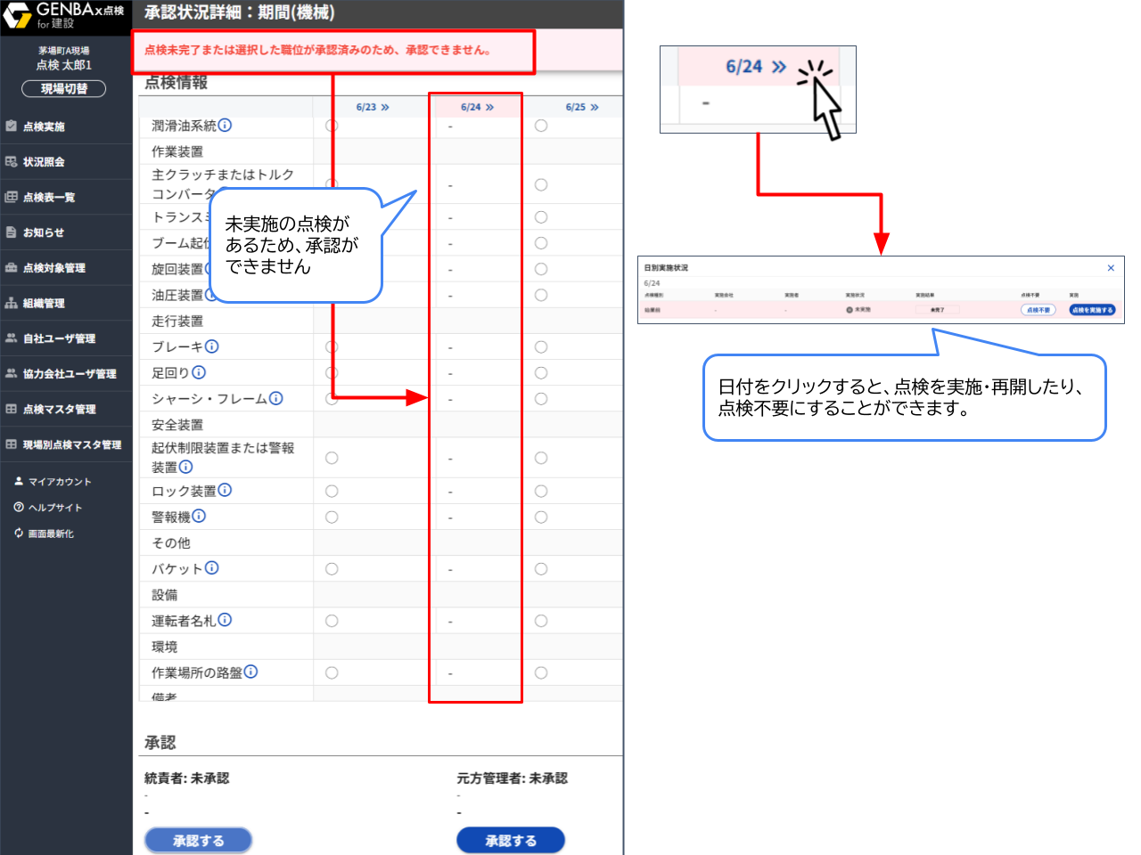Image resolution: width=1141 pixels, height=855 pixels.
Task: Open the 運転者名札 info icon
Action: click(226, 619)
